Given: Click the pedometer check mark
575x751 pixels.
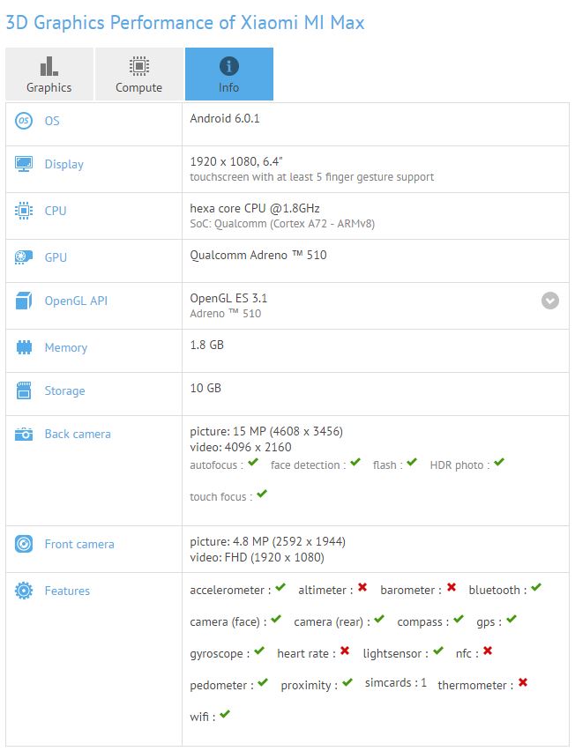Looking at the screenshot, I should [263, 682].
